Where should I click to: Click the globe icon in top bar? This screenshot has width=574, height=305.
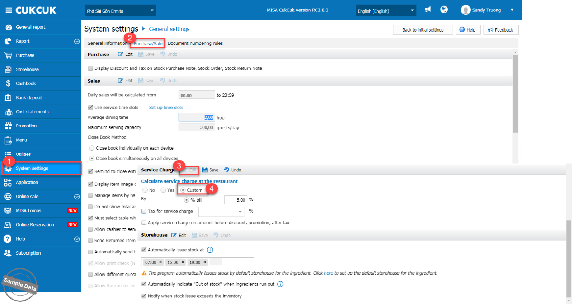(444, 10)
